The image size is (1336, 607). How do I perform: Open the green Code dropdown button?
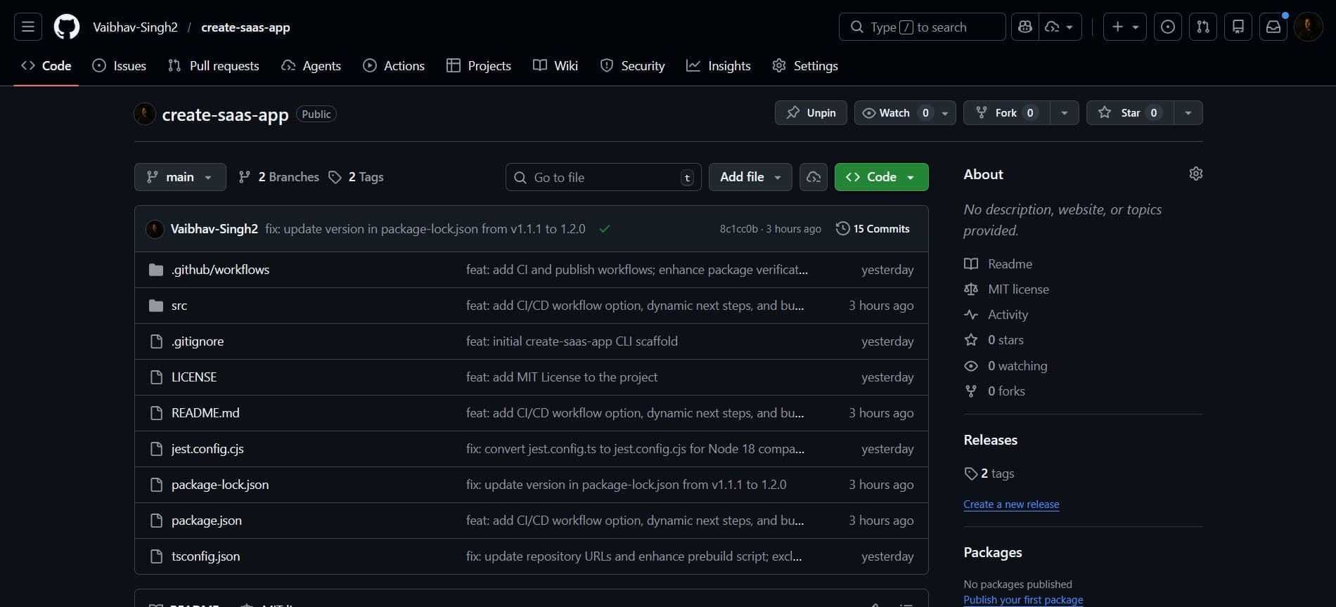(x=881, y=177)
